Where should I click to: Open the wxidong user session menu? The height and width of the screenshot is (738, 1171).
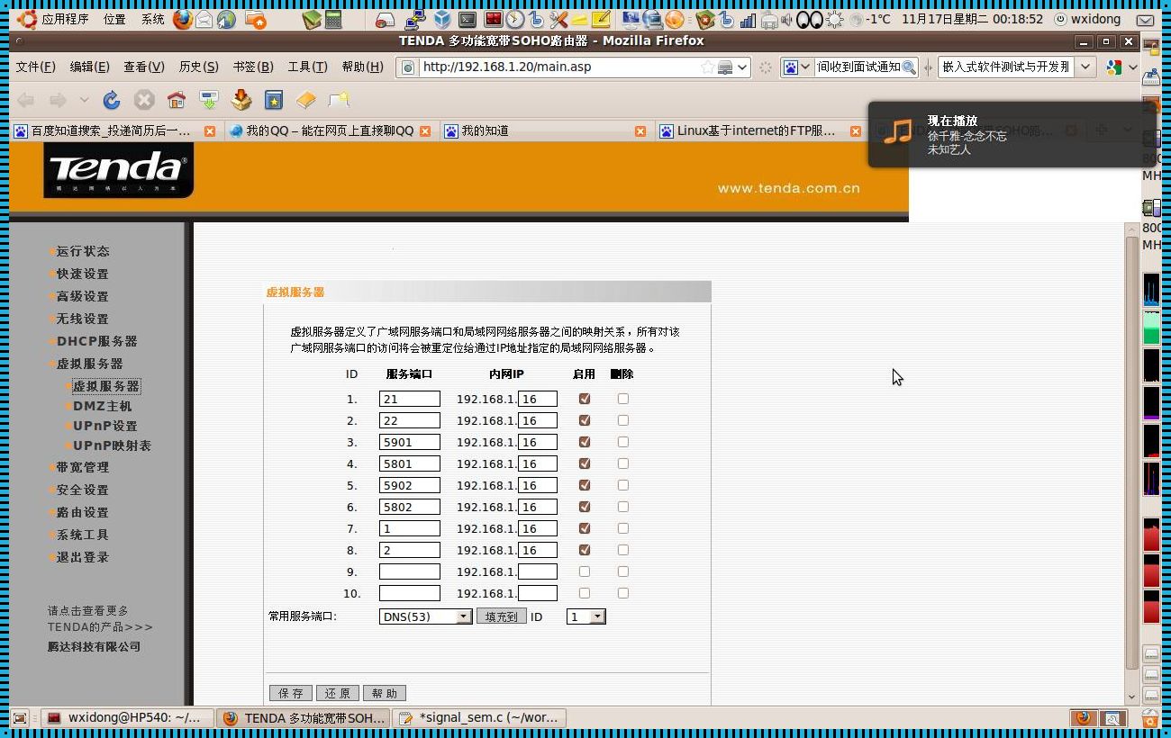pyautogui.click(x=1088, y=19)
